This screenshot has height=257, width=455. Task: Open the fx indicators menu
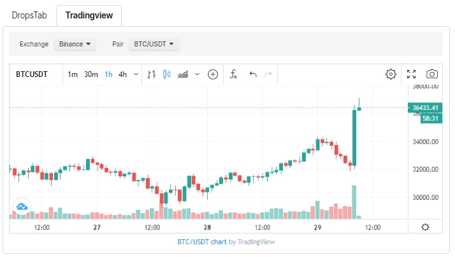point(234,74)
